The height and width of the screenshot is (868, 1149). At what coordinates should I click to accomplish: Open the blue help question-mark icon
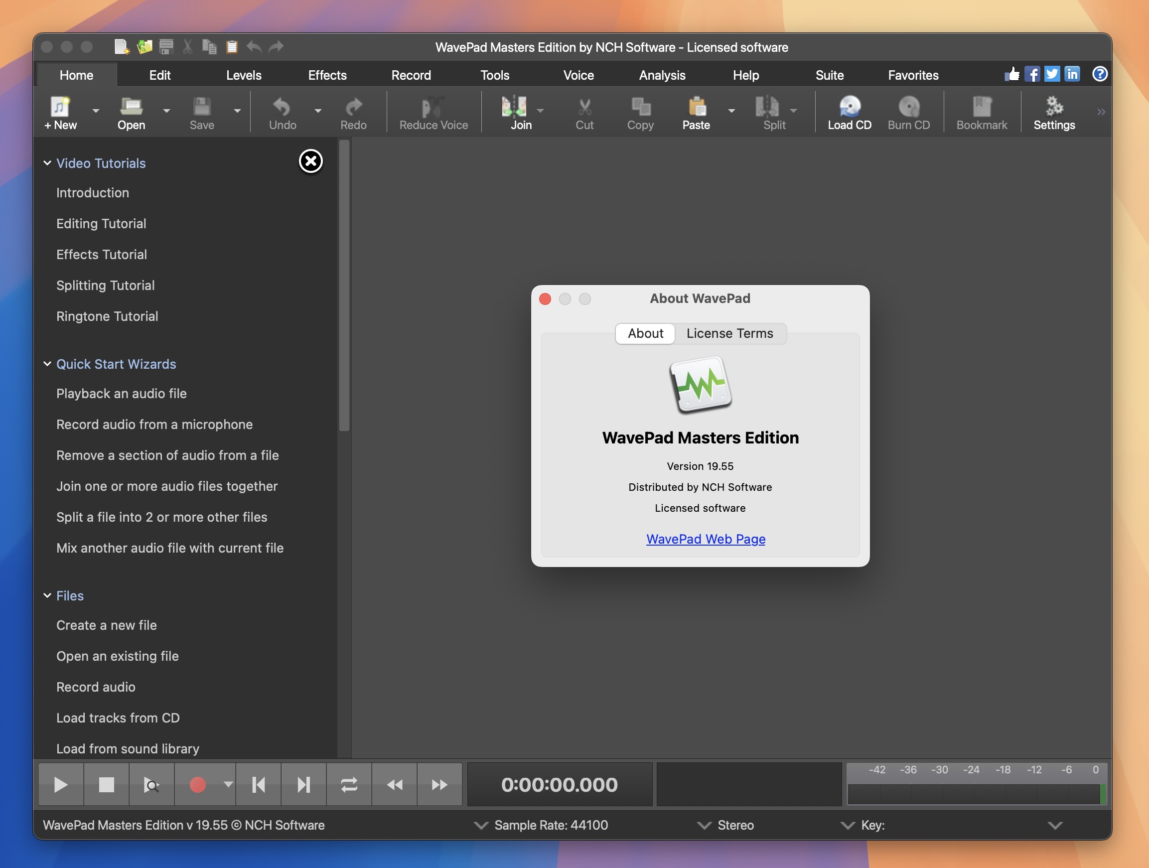(1100, 74)
